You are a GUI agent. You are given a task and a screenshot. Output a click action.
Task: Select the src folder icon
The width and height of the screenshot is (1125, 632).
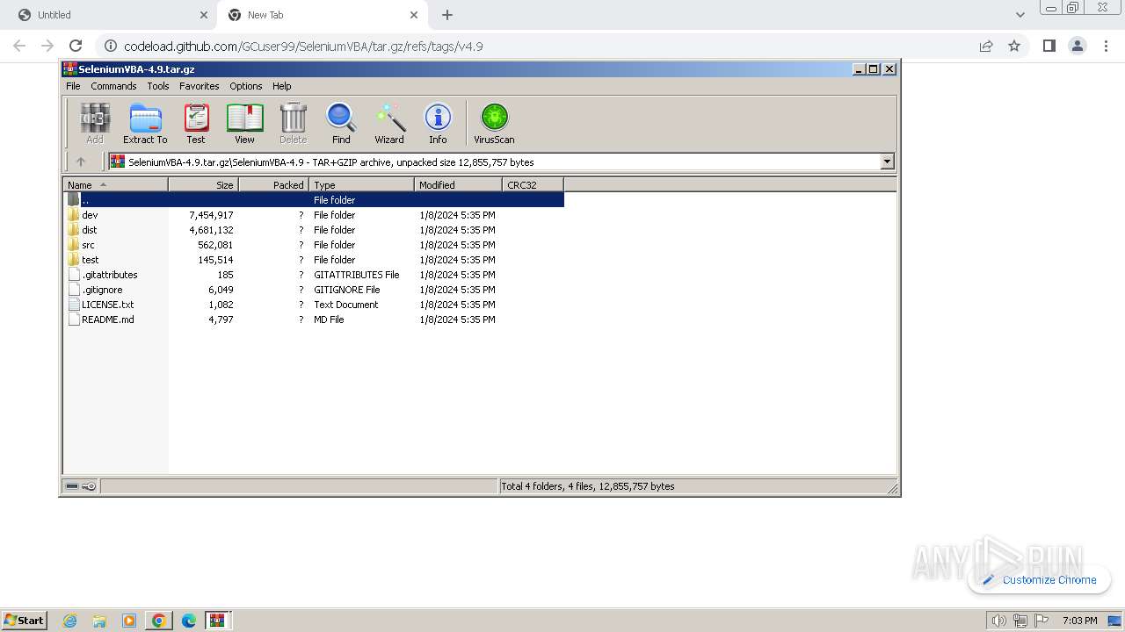tap(74, 245)
